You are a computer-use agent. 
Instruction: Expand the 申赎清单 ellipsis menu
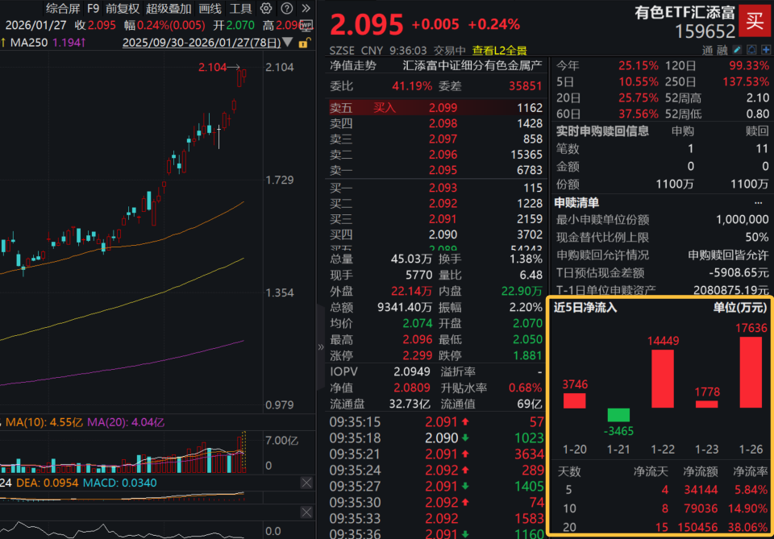point(756,204)
